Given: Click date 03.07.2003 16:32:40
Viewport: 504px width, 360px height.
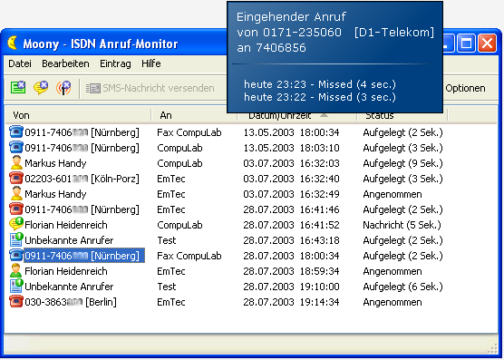Looking at the screenshot, I should (x=291, y=179).
